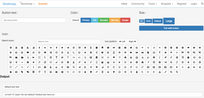Choose the paperclip icon
Screen dimensions: 204x98
pos(79,62)
